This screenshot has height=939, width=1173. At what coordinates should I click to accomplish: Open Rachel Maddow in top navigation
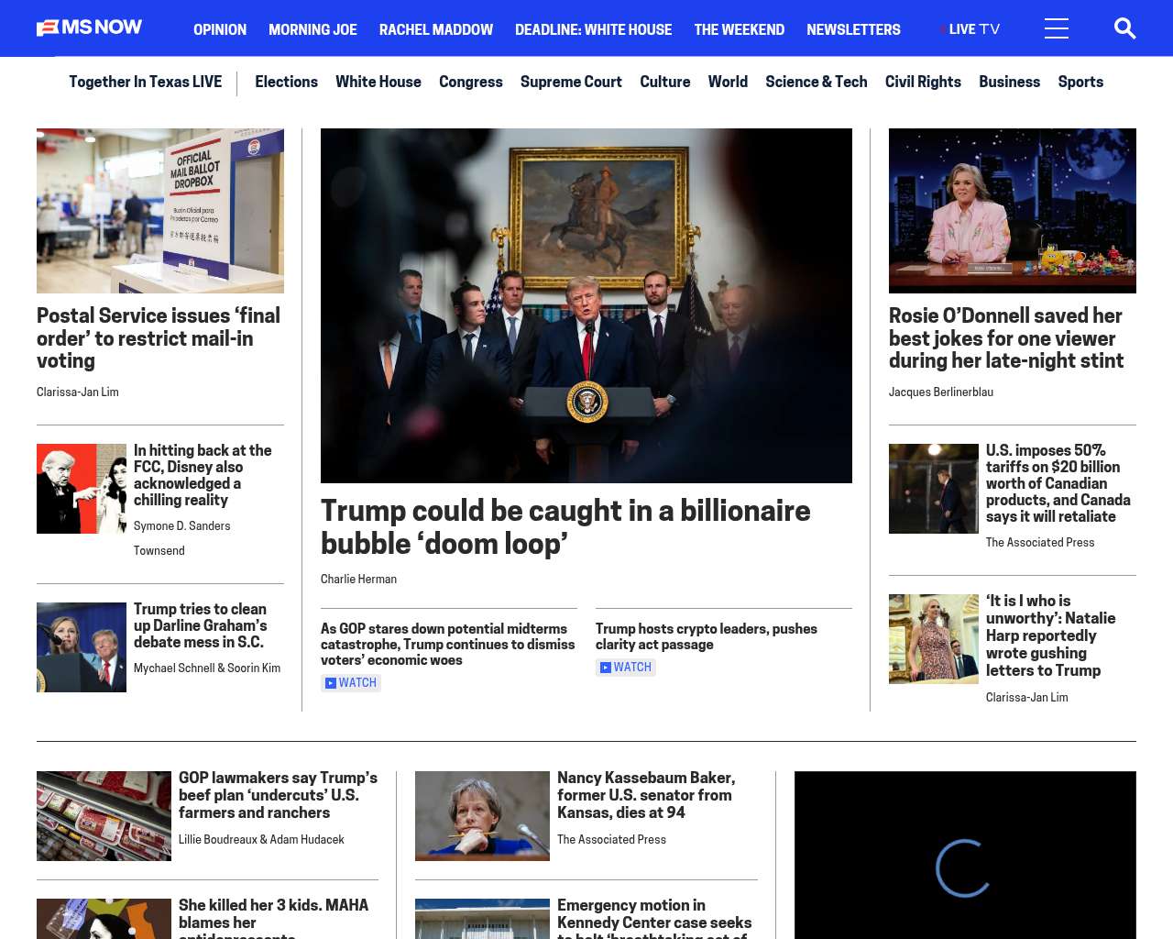point(436,29)
